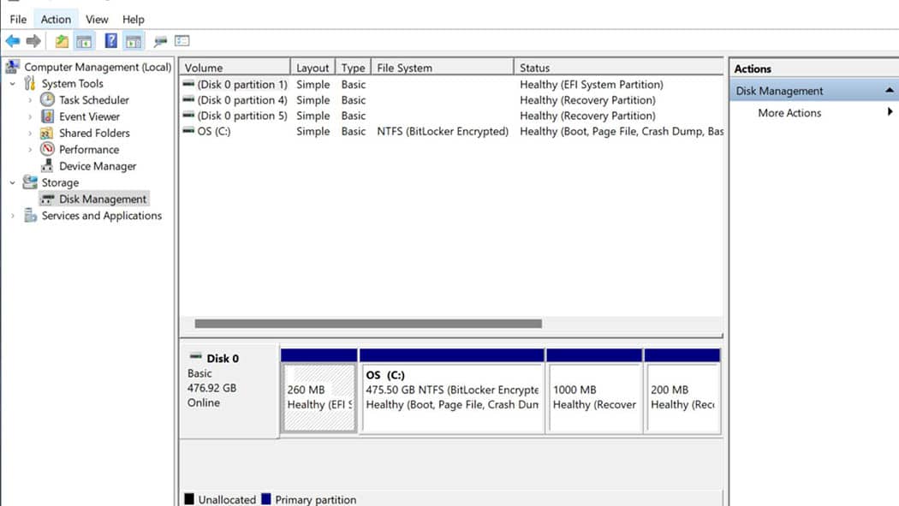Click the Refresh/connect toolbar icon
The height and width of the screenshot is (506, 899).
click(x=161, y=41)
